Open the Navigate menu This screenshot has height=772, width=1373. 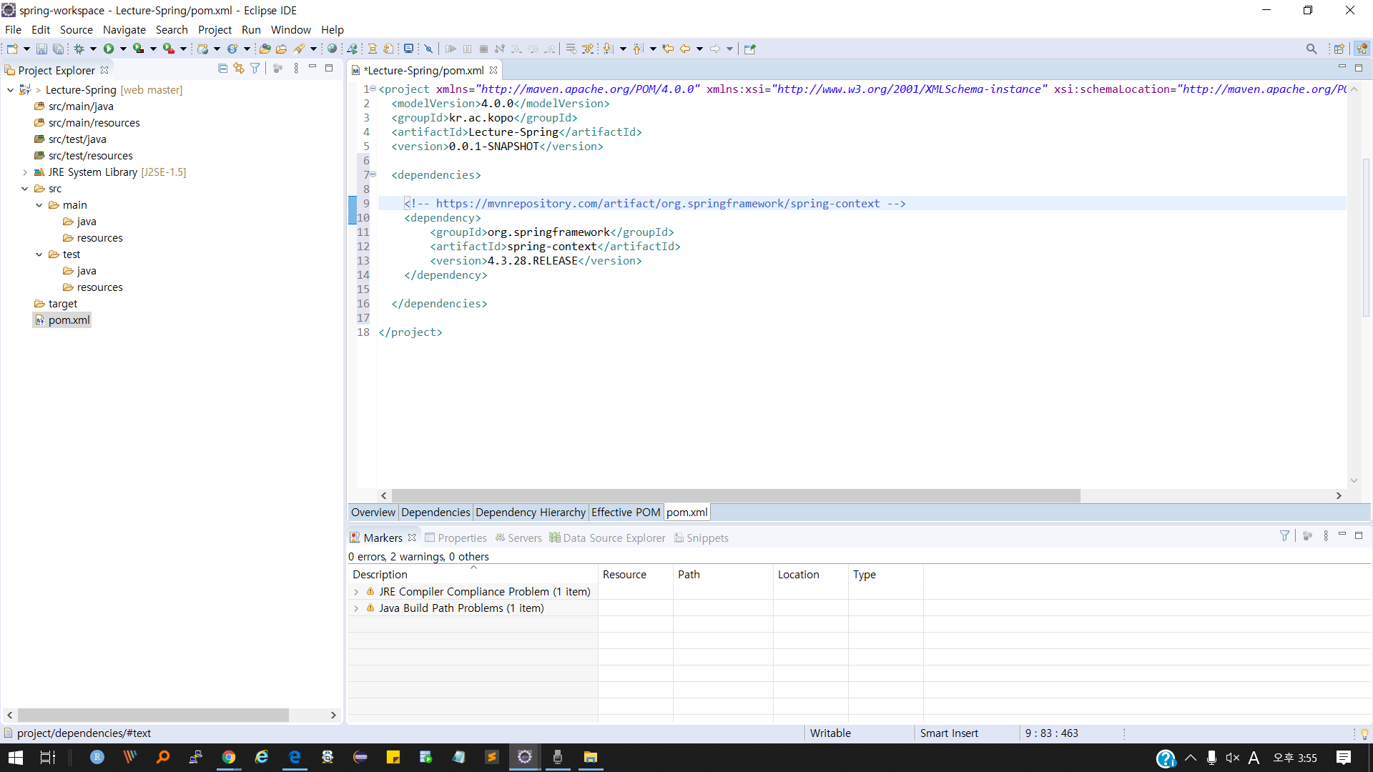click(x=124, y=29)
